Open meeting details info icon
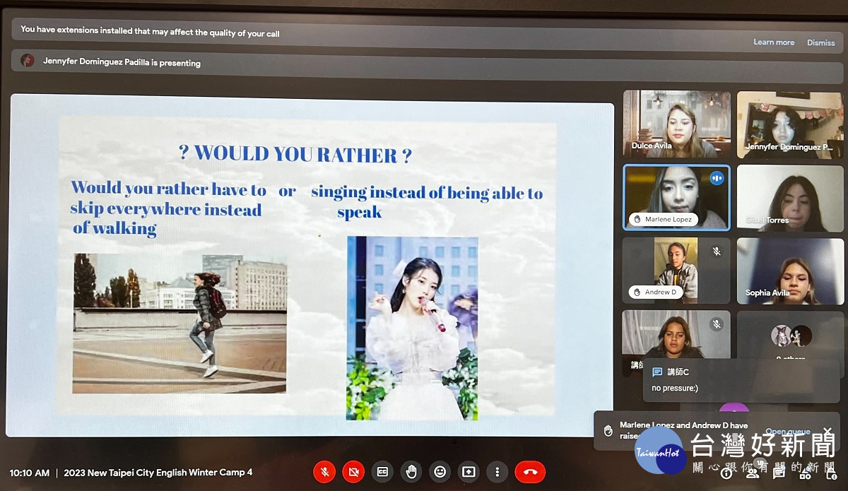This screenshot has height=491, width=848. point(726,474)
